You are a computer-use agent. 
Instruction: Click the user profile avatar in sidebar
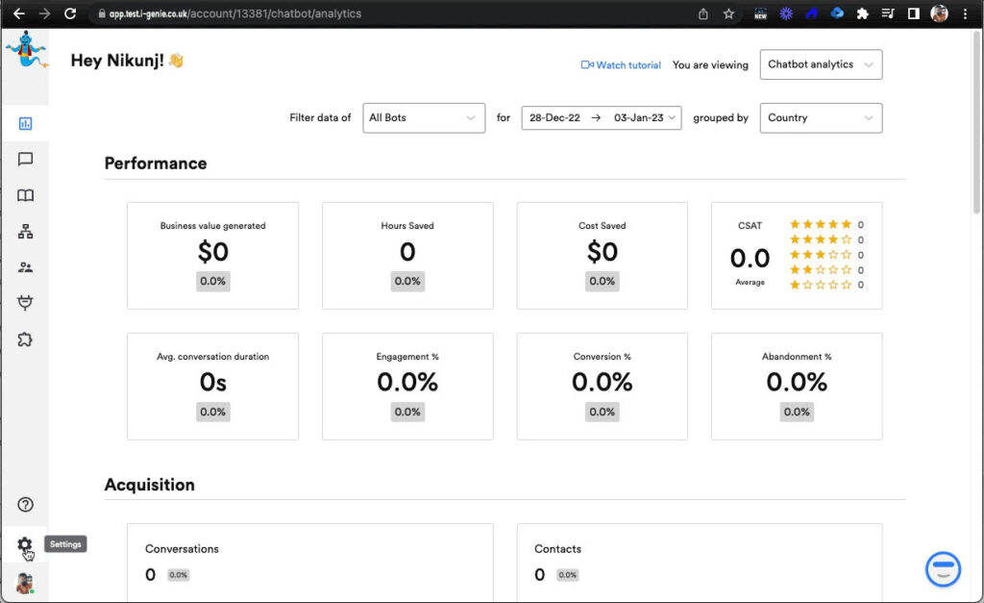(25, 583)
